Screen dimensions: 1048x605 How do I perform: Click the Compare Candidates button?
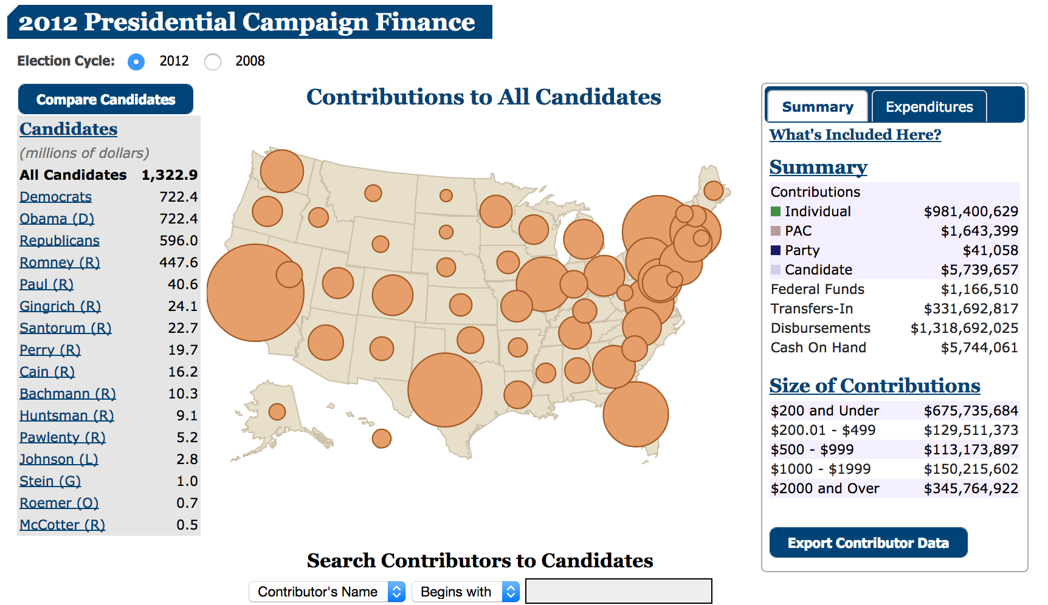pyautogui.click(x=106, y=100)
